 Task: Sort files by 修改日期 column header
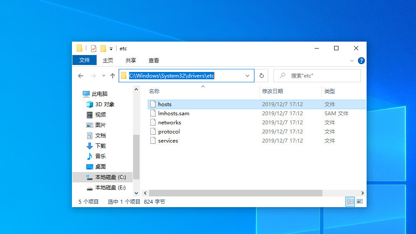pos(273,91)
